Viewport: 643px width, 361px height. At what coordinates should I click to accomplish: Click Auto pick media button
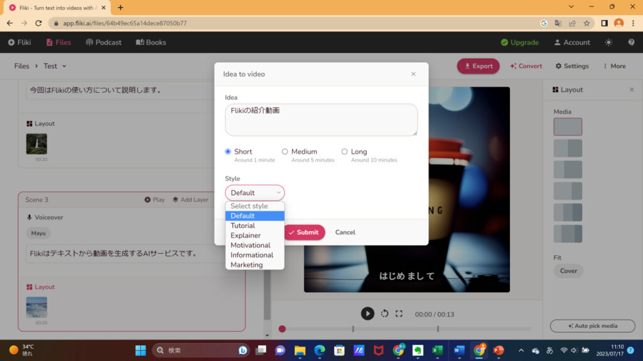pyautogui.click(x=592, y=326)
